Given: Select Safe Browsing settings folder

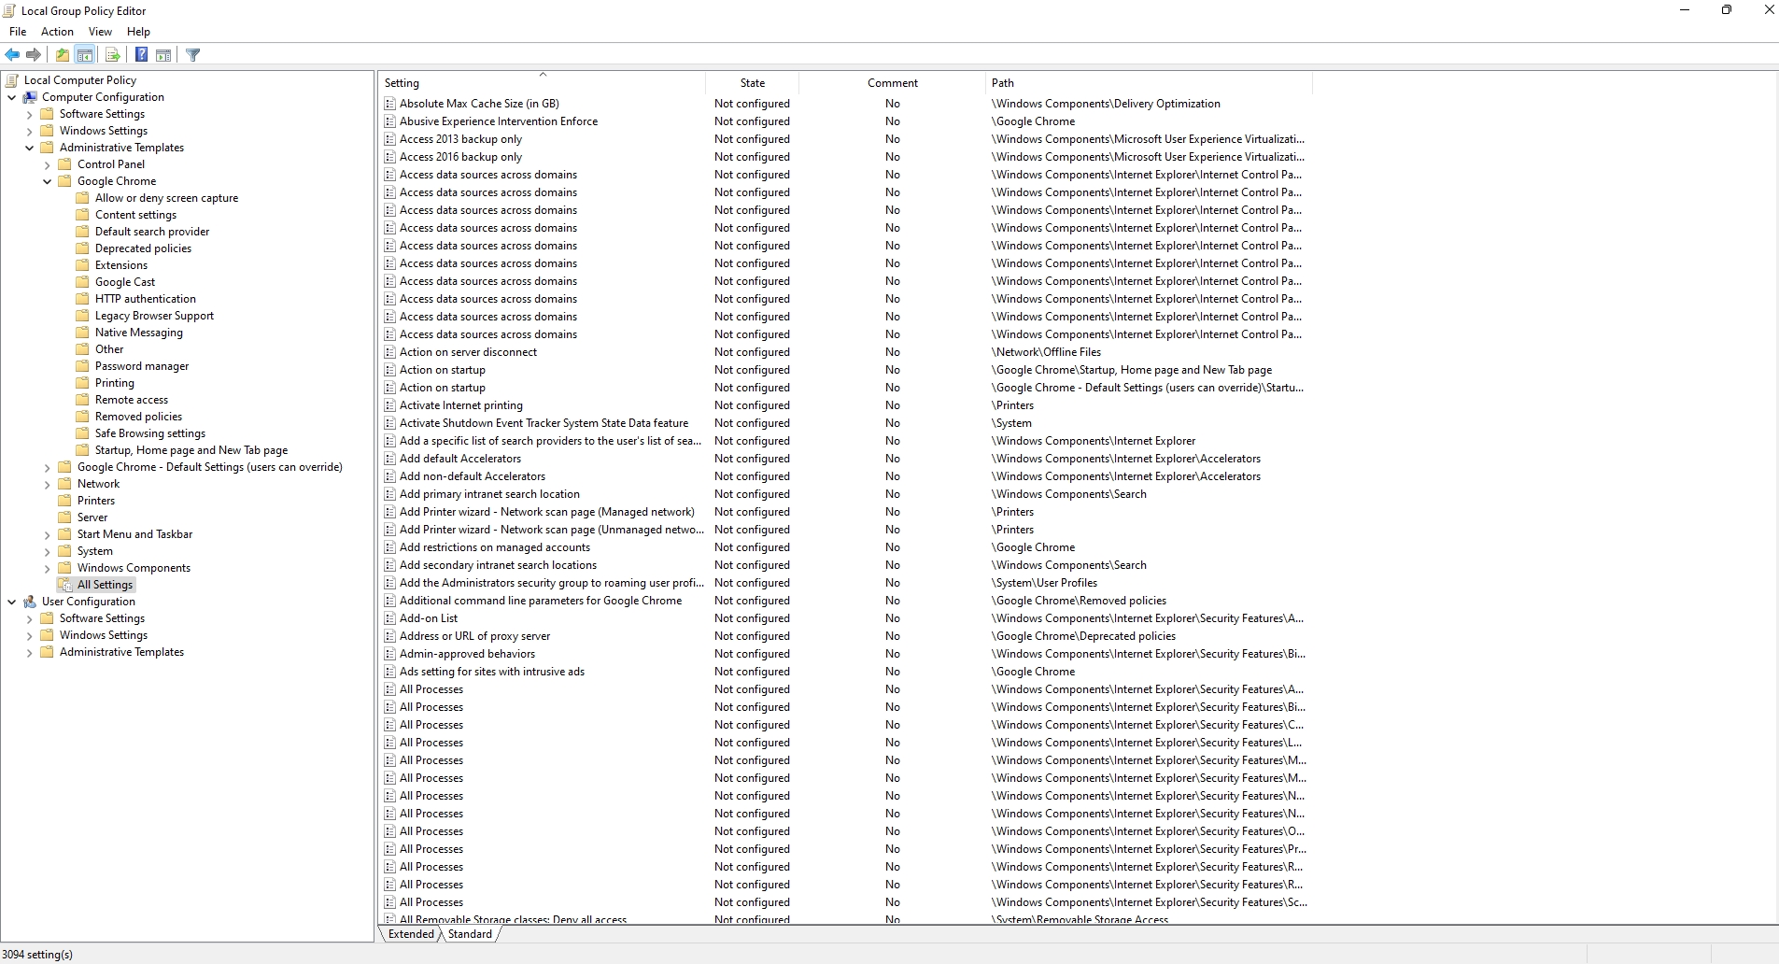Looking at the screenshot, I should point(150,433).
